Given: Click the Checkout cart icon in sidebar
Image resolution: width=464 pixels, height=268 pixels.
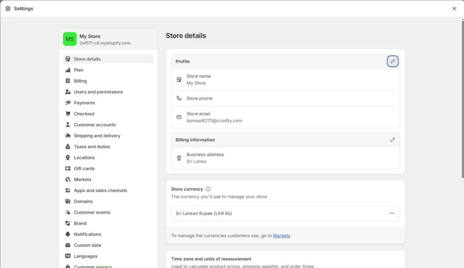Looking at the screenshot, I should (68, 114).
